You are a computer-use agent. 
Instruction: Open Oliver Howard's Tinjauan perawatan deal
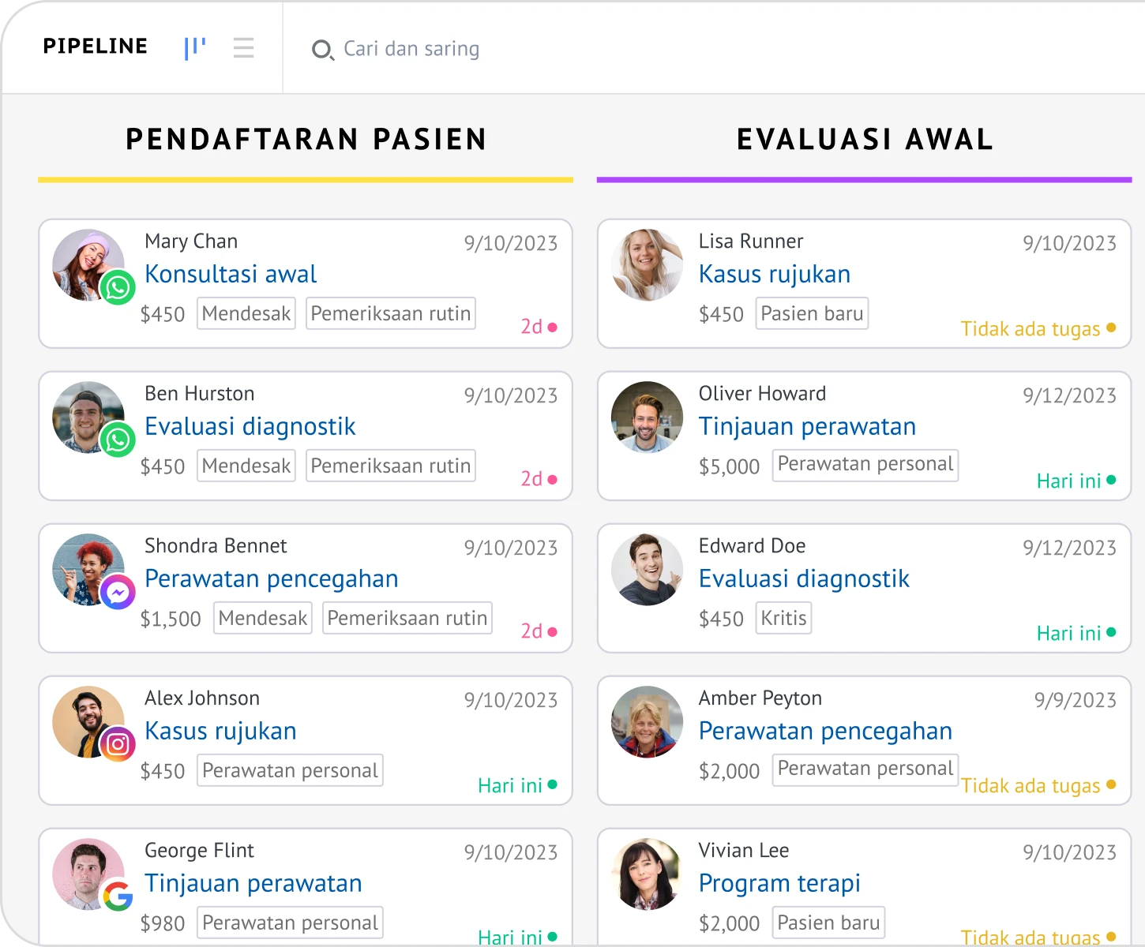coord(807,426)
